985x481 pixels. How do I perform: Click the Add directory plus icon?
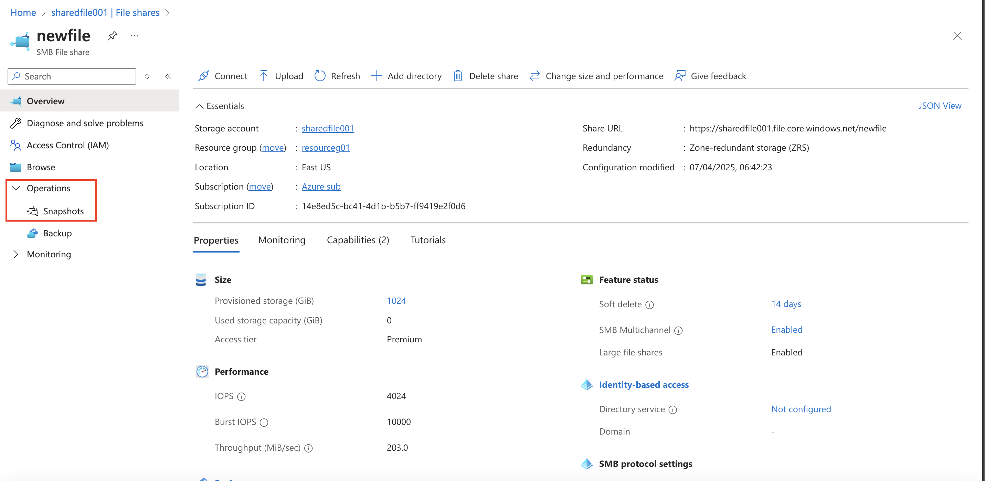[x=376, y=76]
